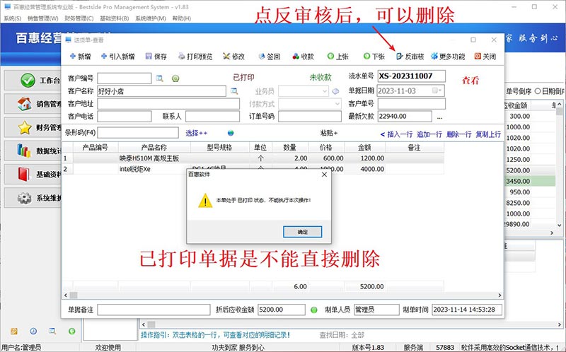This screenshot has width=566, height=352.
Task: Click the 关闭 toolbar button
Action: coord(485,57)
